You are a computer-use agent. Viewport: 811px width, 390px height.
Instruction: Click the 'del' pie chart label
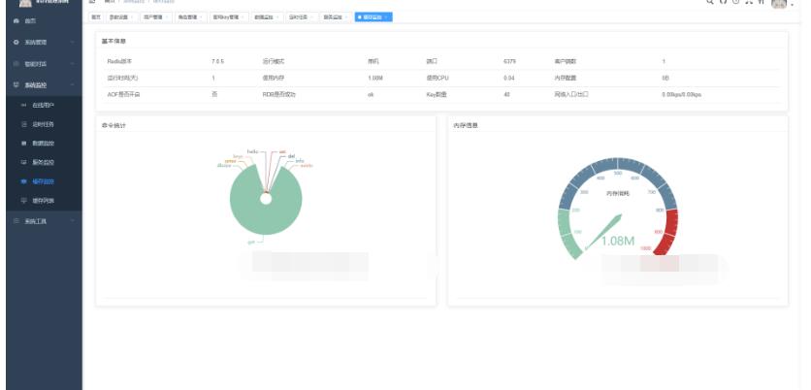[x=291, y=155]
